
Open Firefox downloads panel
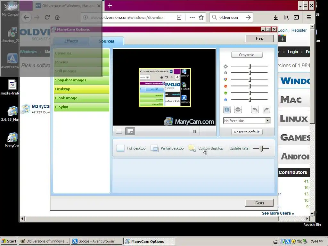(x=276, y=17)
